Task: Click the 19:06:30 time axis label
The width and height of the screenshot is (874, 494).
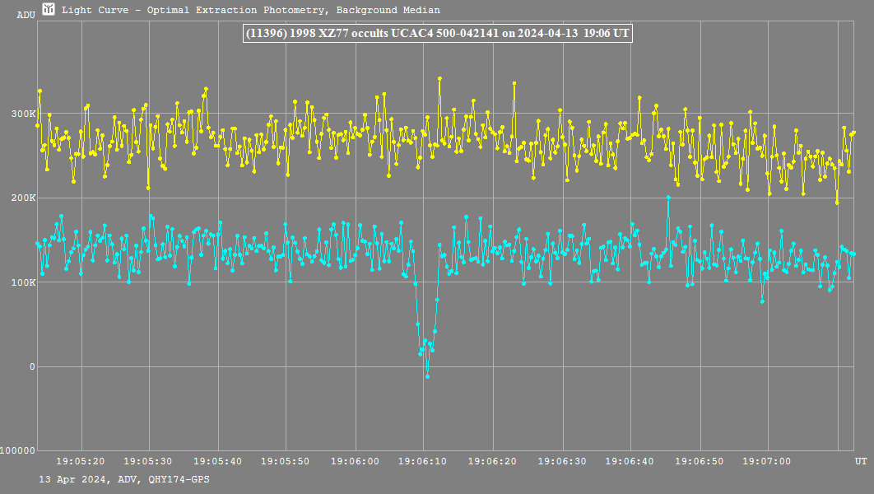Action: [560, 461]
